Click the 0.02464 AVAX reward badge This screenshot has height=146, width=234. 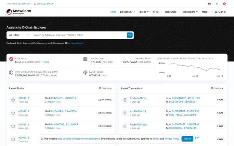105,113
